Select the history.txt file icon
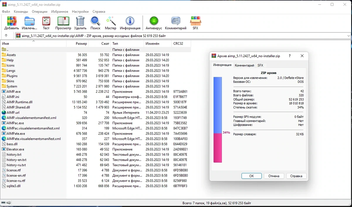 click(4, 154)
